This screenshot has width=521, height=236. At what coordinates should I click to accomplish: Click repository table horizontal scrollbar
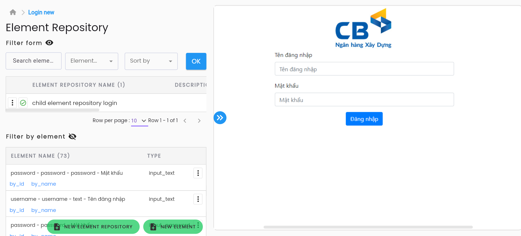52,110
